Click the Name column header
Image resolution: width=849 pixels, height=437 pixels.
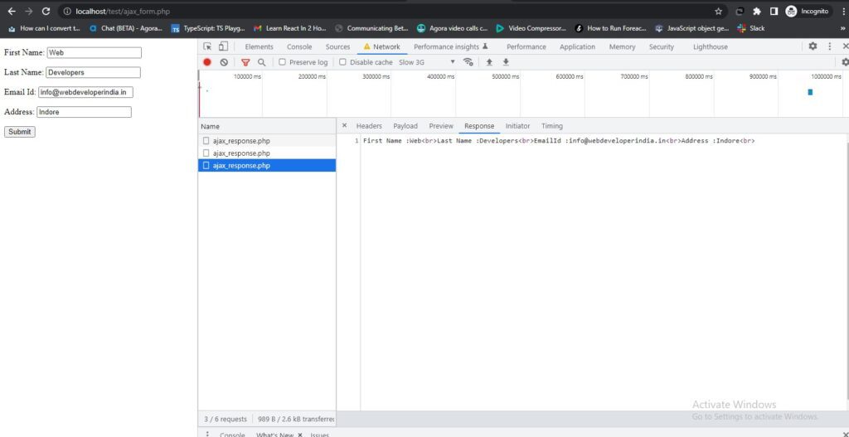[x=267, y=126]
